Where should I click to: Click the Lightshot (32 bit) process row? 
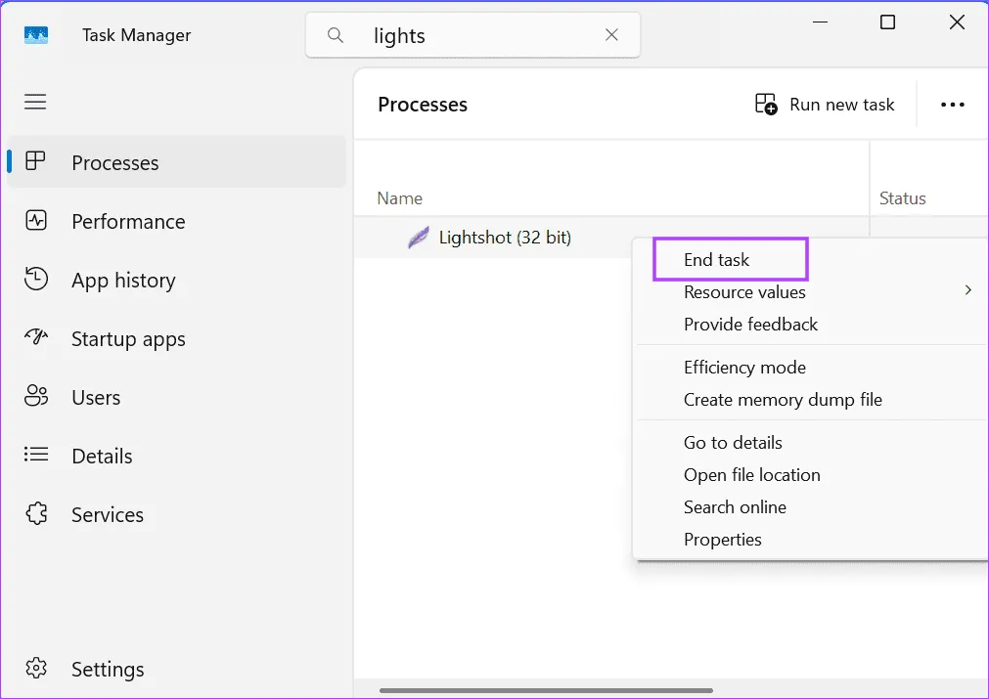coord(504,238)
